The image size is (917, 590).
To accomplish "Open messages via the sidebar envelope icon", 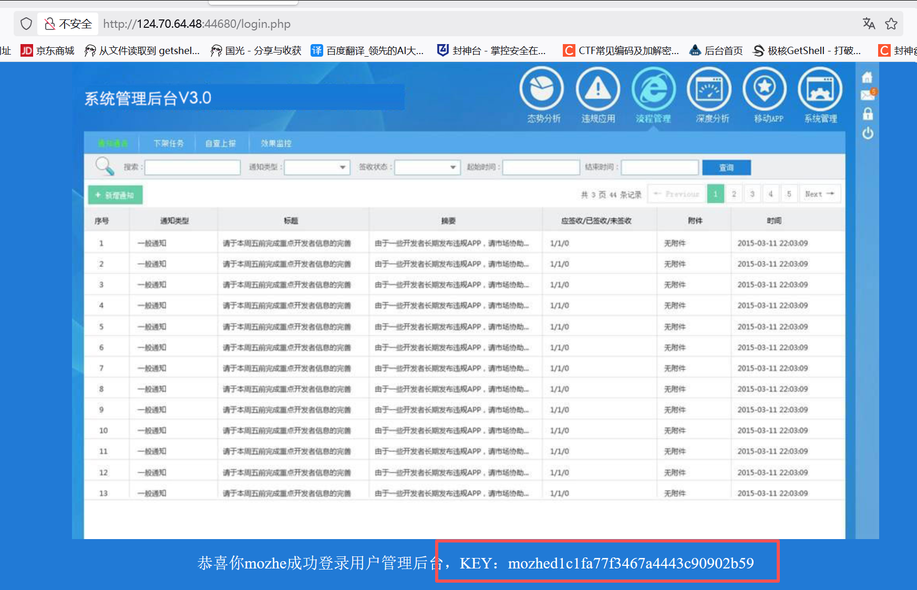I will tap(868, 95).
